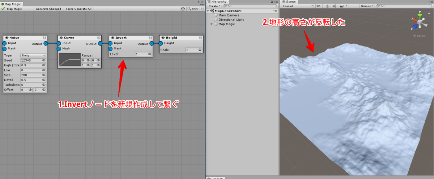The width and height of the screenshot is (434, 179).
Task: Toggle scene effects image icon
Action: [341, 6]
